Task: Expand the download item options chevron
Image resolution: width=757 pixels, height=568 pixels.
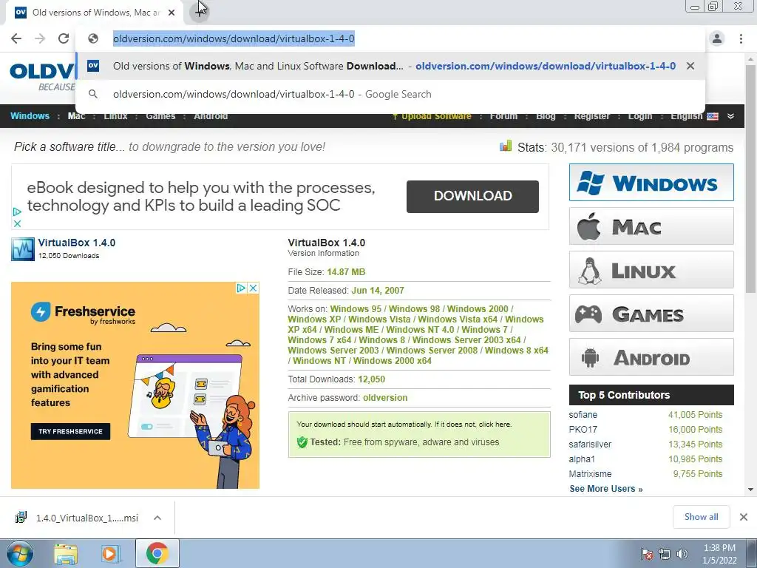Action: [x=157, y=518]
